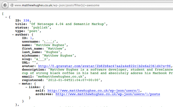Click the "meta:" key label
The height and width of the screenshot is (107, 173).
(x=27, y=84)
